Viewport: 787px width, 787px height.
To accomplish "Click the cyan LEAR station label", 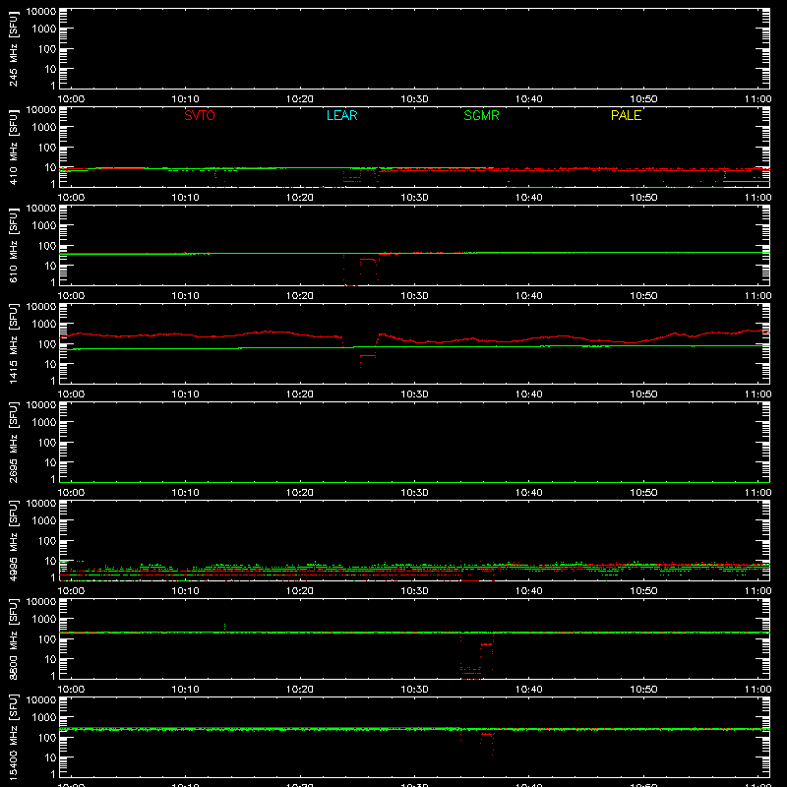I will 341,115.
